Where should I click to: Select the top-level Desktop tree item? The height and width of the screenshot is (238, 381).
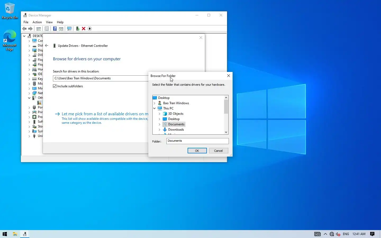tap(164, 98)
